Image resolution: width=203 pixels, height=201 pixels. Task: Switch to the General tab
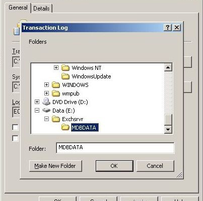(18, 8)
